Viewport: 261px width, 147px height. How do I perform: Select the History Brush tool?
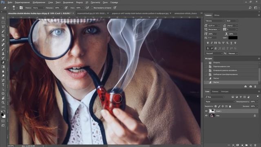tap(3, 58)
